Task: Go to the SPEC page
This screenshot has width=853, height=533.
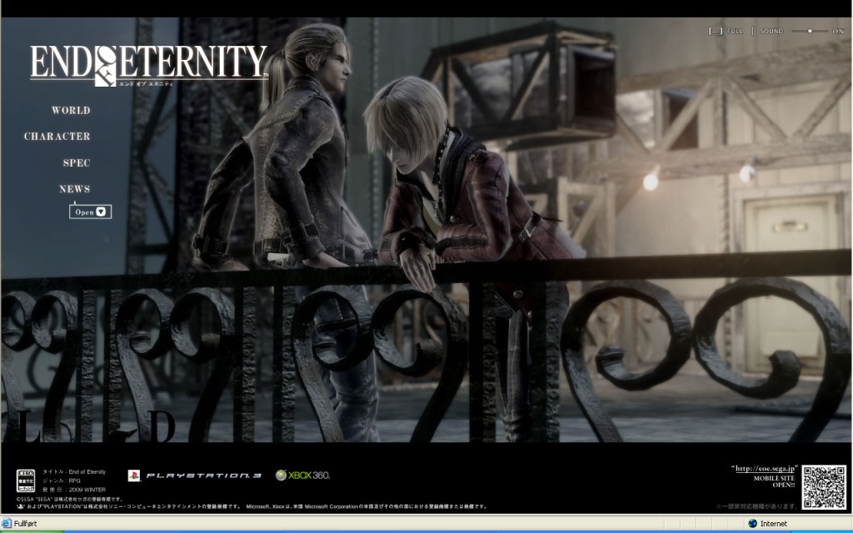Action: 76,162
